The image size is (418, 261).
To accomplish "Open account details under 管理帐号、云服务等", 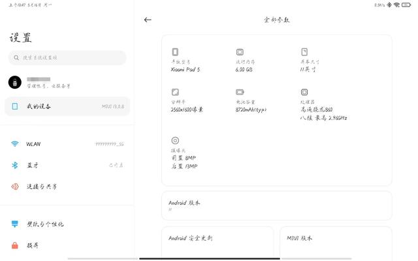I will (67, 82).
